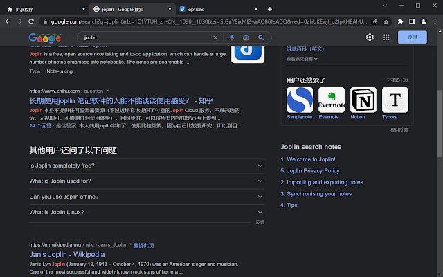Viewport: 443px width, 277px height.
Task: Open Google search settings gear
Action: point(370,37)
